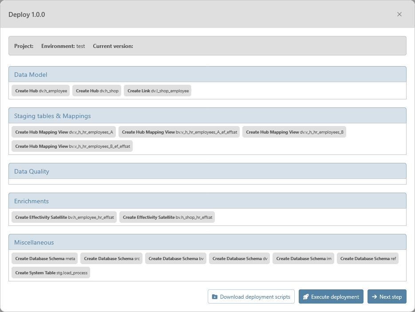Click the rocket icon on Execute deployment
The width and height of the screenshot is (415, 312).
point(306,297)
